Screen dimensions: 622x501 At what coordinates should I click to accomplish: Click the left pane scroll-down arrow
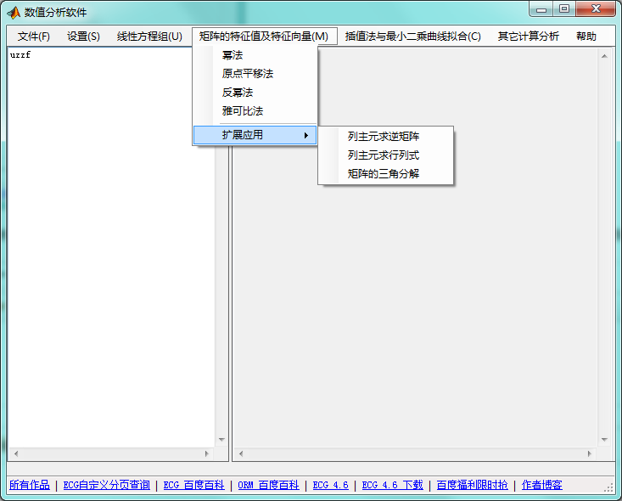coord(221,440)
